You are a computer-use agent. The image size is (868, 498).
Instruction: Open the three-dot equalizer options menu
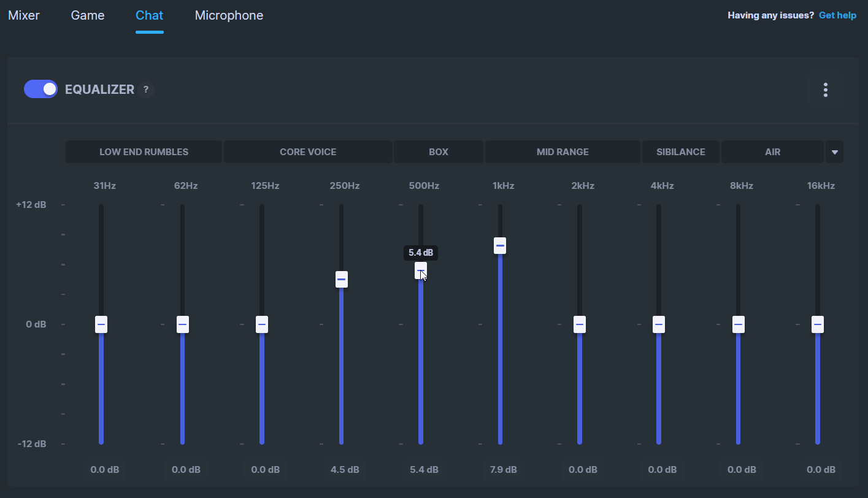pyautogui.click(x=825, y=90)
